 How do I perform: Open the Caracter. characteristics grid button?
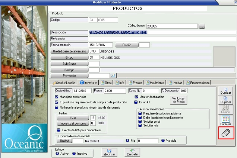[x=225, y=120]
